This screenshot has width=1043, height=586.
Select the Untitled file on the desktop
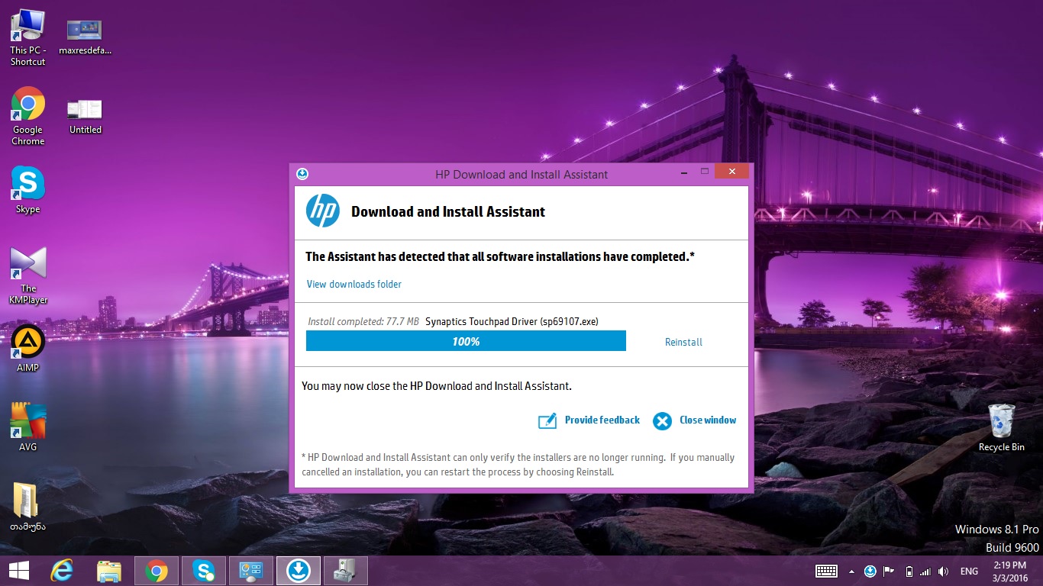(x=85, y=117)
